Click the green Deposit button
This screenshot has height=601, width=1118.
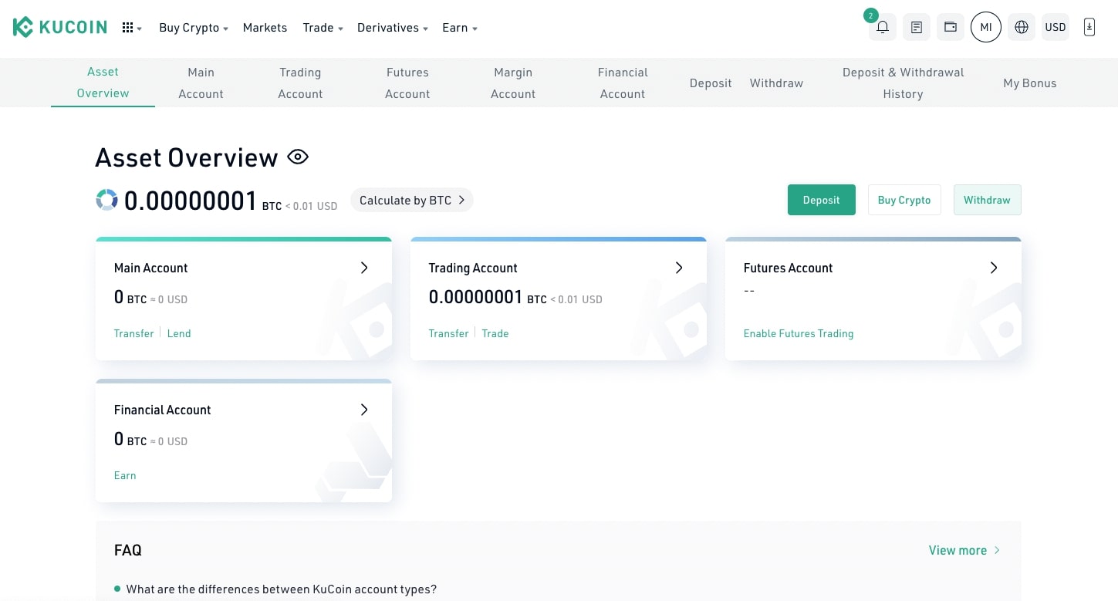click(x=822, y=200)
